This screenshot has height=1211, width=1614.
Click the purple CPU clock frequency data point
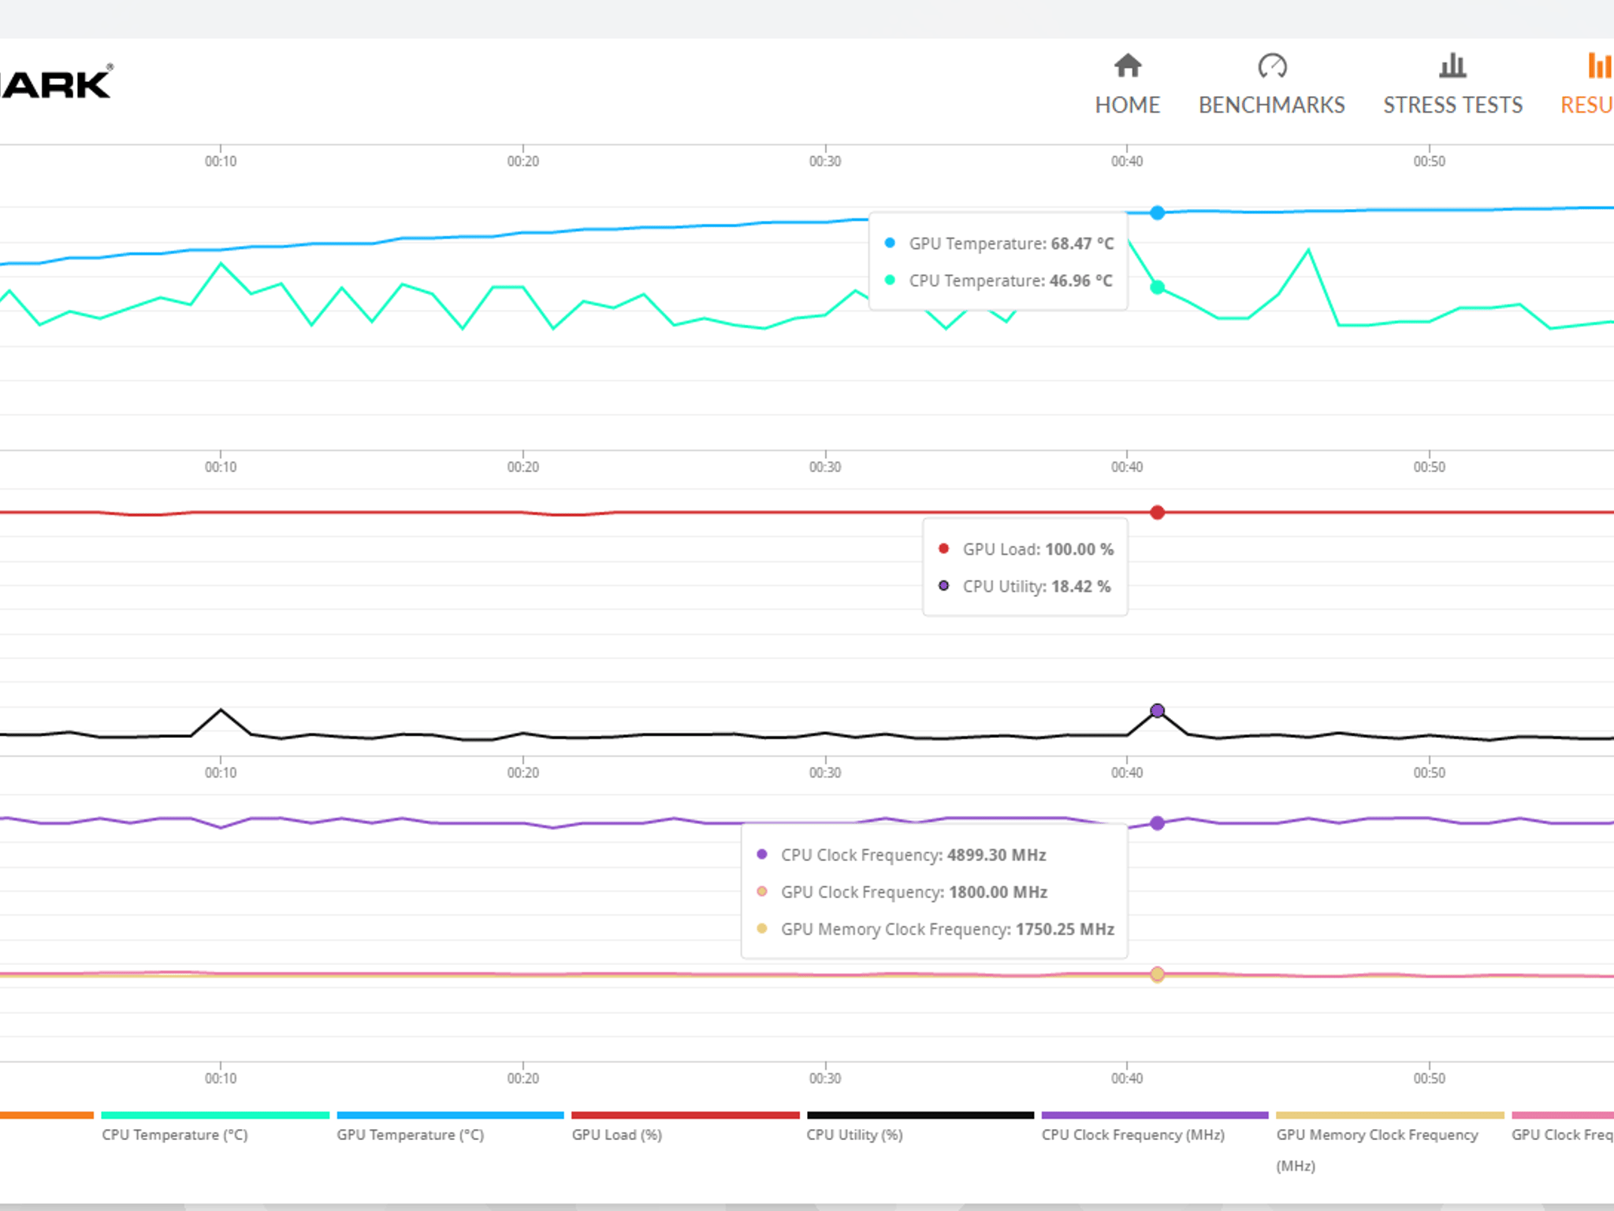click(1157, 823)
